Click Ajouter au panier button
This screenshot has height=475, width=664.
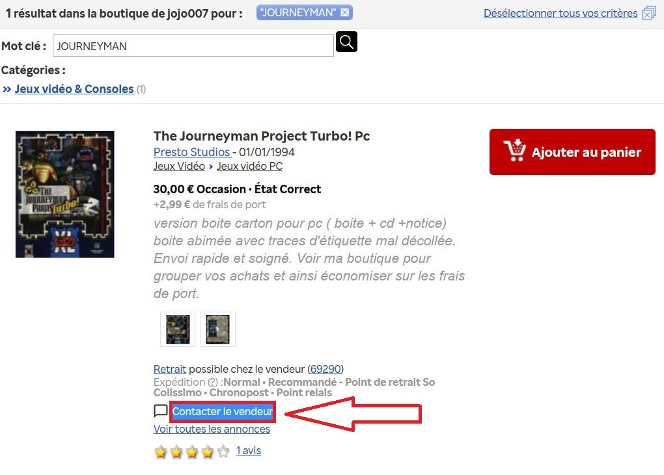pos(572,152)
